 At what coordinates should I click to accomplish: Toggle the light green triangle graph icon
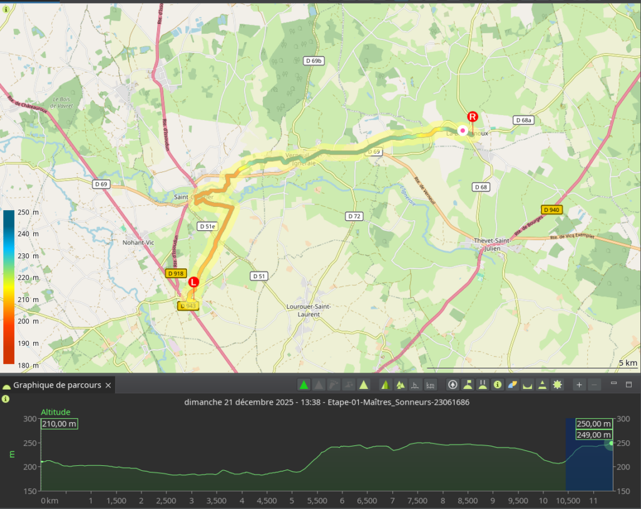pos(364,385)
